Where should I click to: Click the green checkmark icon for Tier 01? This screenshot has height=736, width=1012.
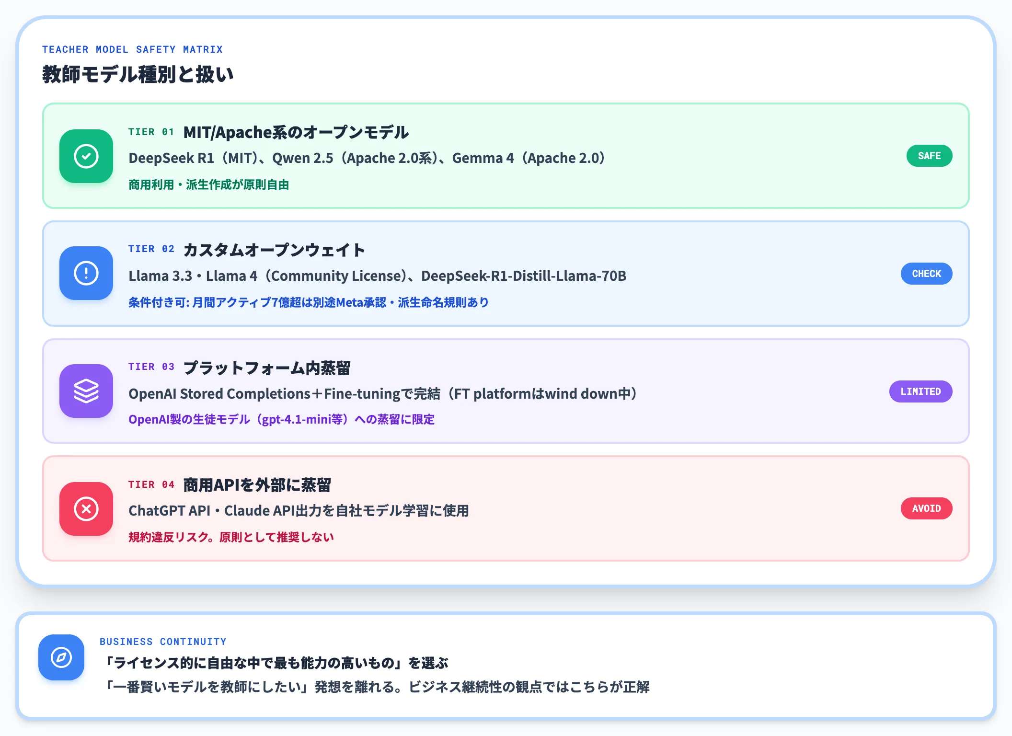(86, 156)
